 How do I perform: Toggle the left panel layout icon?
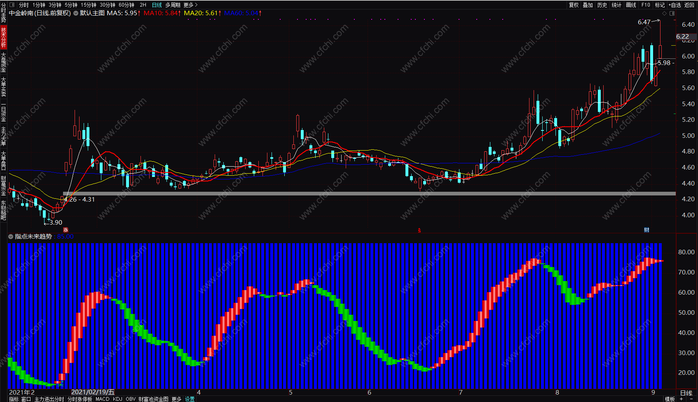12,5
